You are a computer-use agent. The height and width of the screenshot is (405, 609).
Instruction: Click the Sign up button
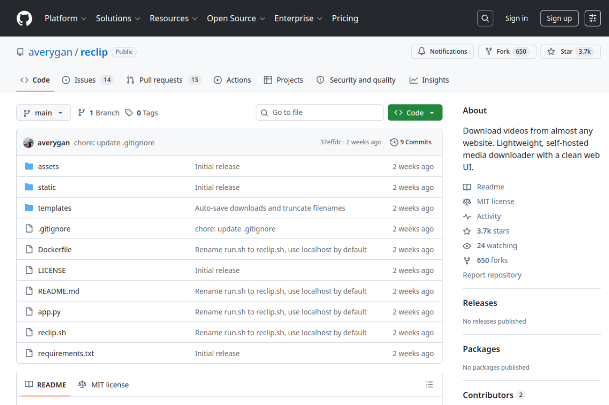click(559, 18)
